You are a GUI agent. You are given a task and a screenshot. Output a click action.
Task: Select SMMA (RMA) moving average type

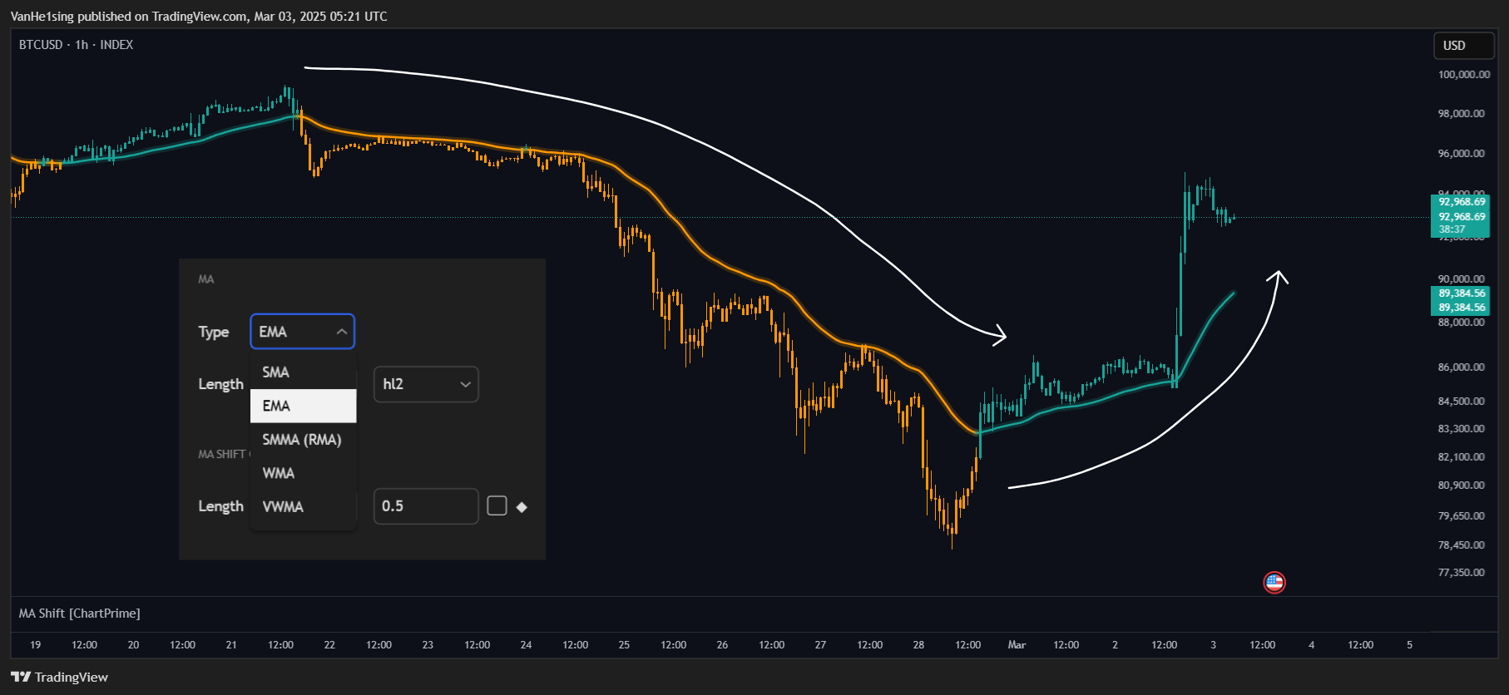304,439
